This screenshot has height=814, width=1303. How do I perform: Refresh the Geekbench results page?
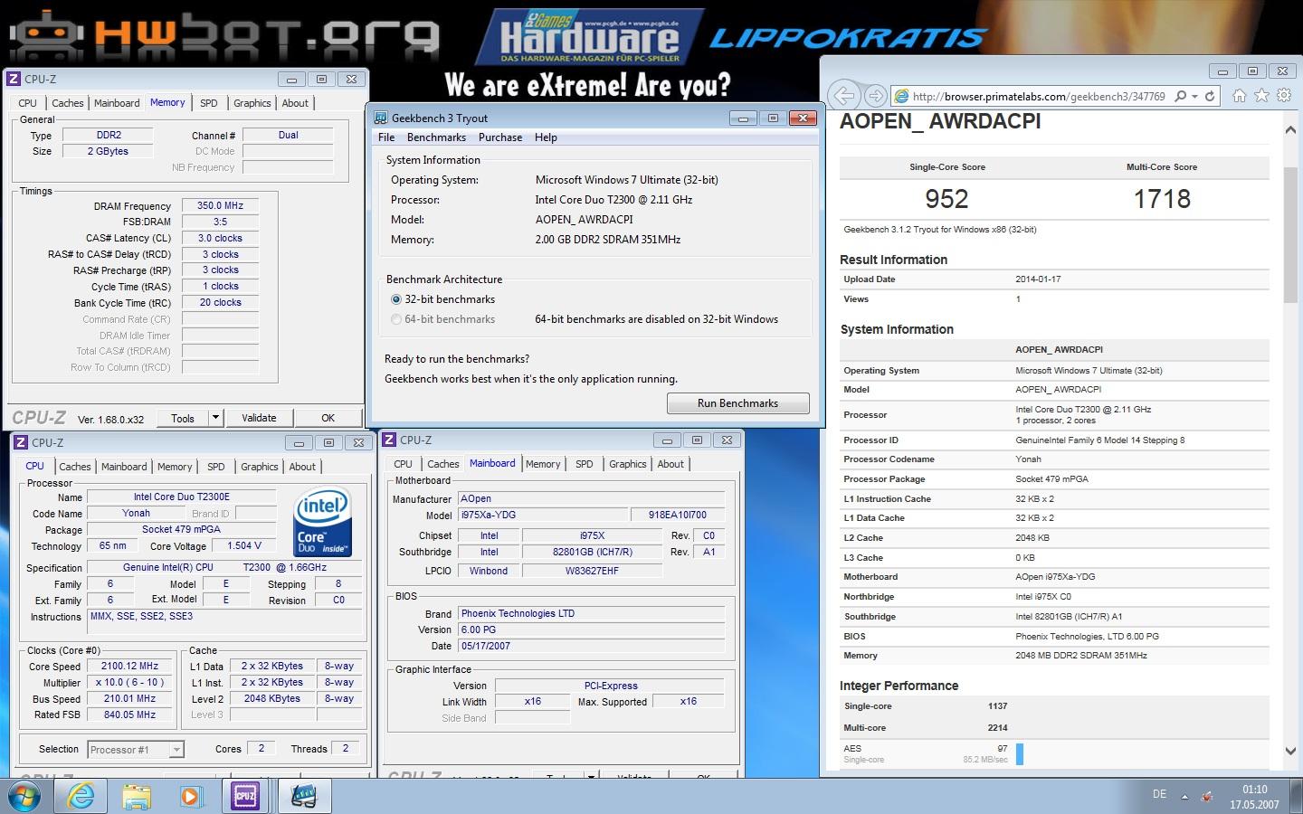[1210, 96]
